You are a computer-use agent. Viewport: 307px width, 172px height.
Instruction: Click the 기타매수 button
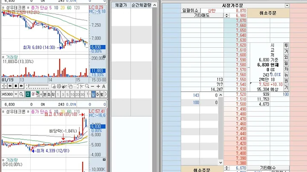pyautogui.click(x=268, y=168)
